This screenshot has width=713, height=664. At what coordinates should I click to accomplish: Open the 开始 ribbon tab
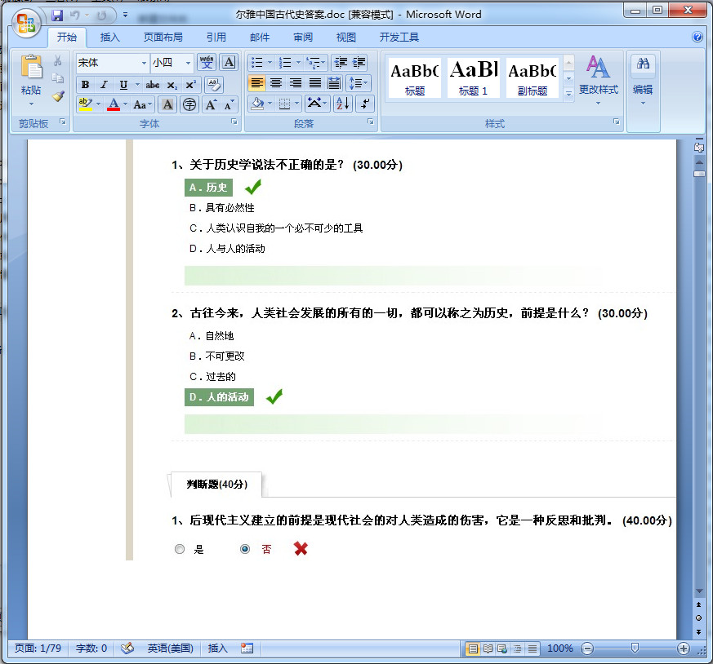[66, 38]
